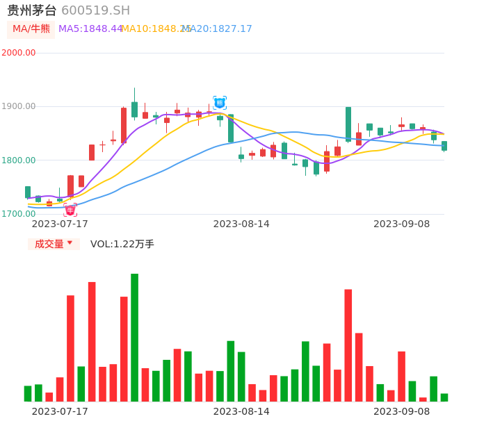Click the MA10 legend label in yellow
Viewport: 477px width, 421px height.
(x=156, y=29)
